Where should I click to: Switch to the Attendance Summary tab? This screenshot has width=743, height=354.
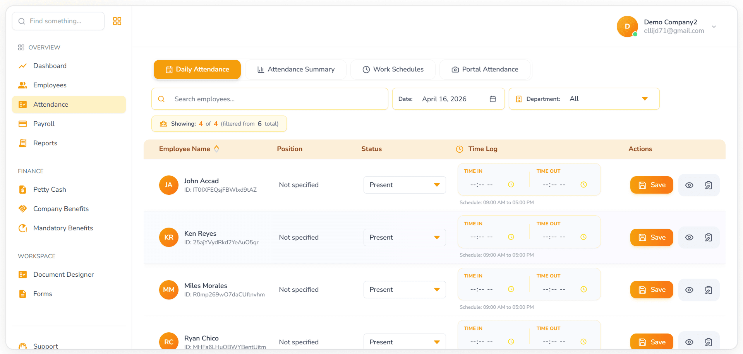[296, 70]
